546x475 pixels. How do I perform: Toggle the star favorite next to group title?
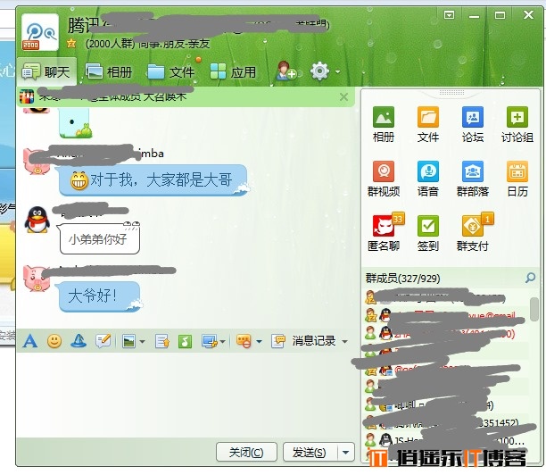(70, 43)
